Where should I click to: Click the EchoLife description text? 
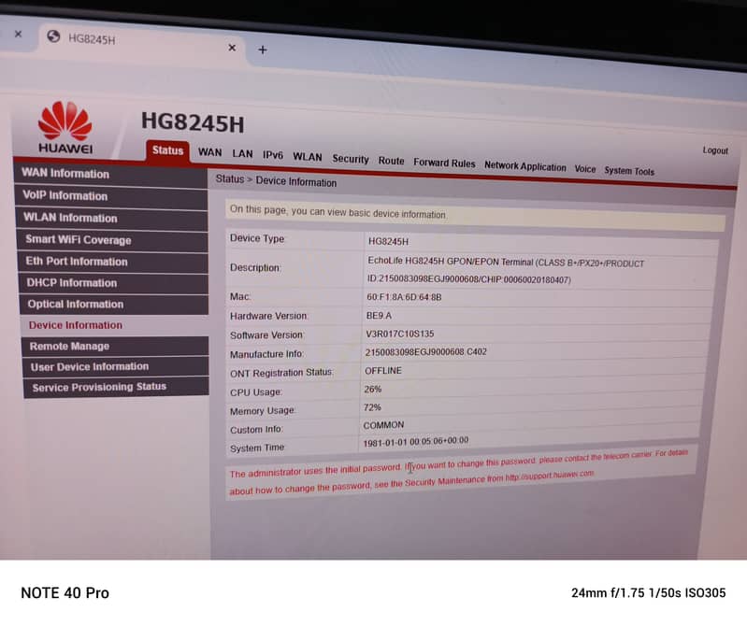pos(506,270)
